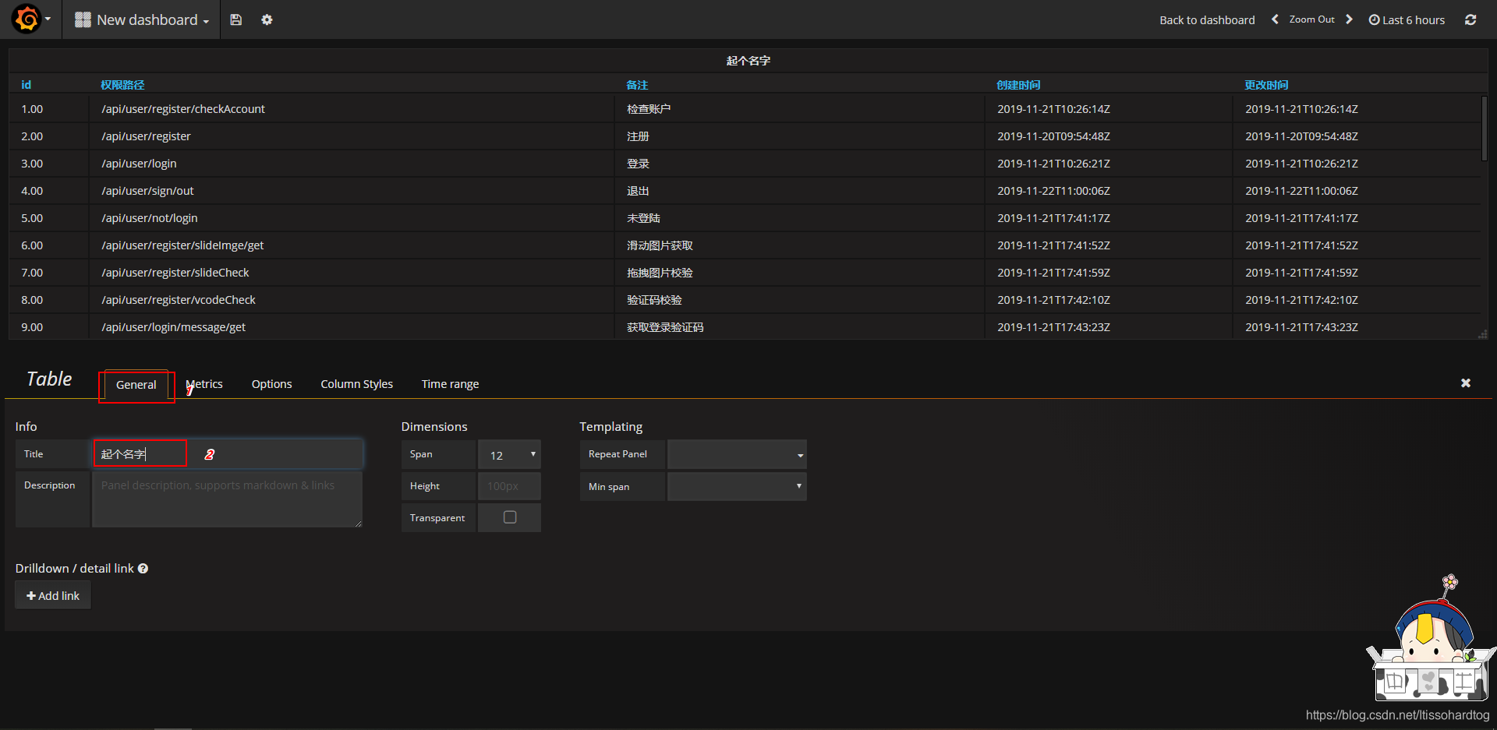Open the New dashboard picker dropdown

(x=142, y=19)
